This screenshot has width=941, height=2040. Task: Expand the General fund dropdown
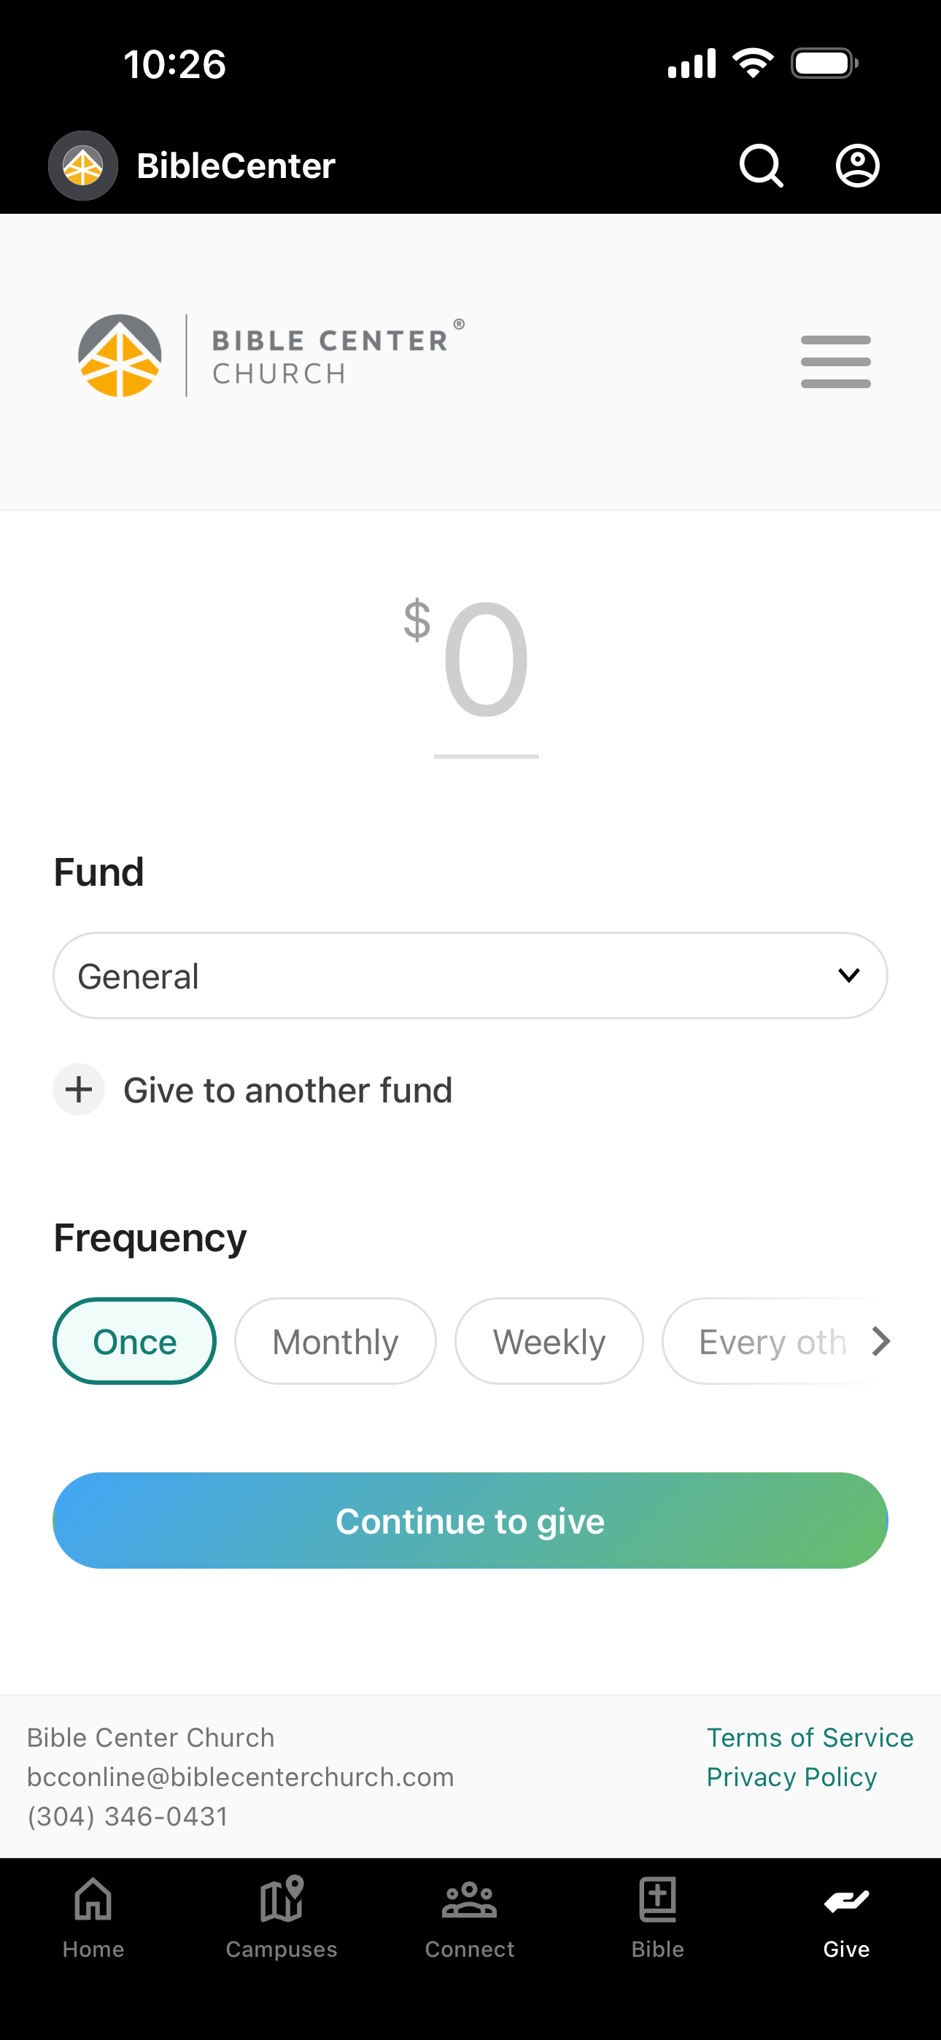pyautogui.click(x=471, y=975)
